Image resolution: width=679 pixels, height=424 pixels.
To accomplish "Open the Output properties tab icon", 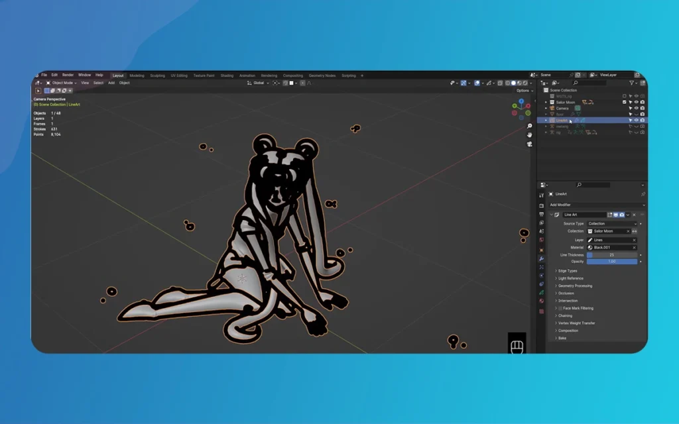I will pos(541,214).
